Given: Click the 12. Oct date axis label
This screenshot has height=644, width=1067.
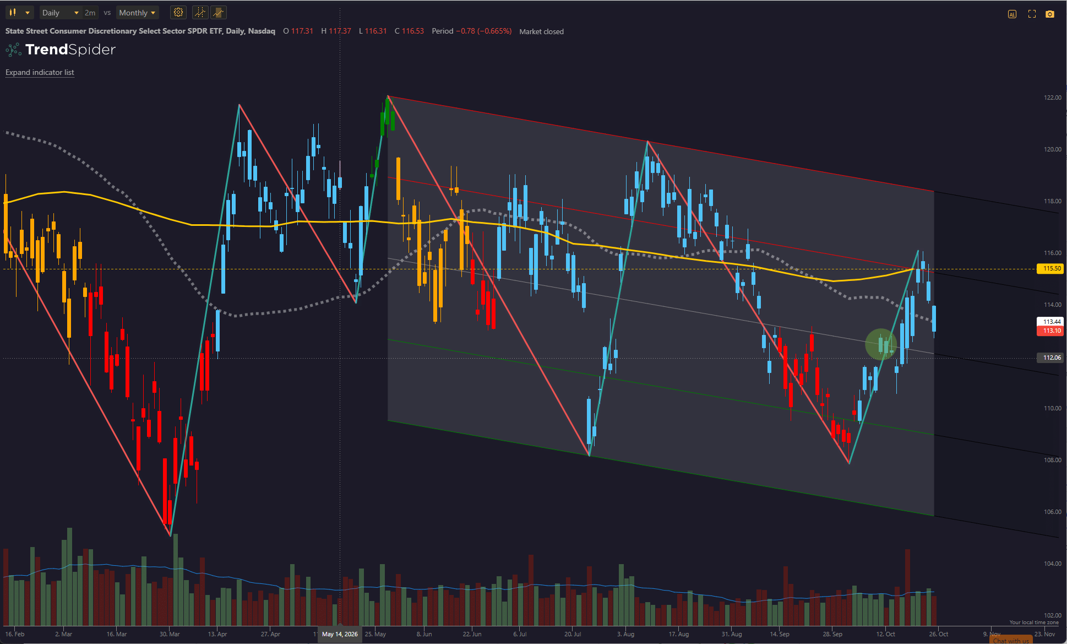Looking at the screenshot, I should tap(885, 634).
